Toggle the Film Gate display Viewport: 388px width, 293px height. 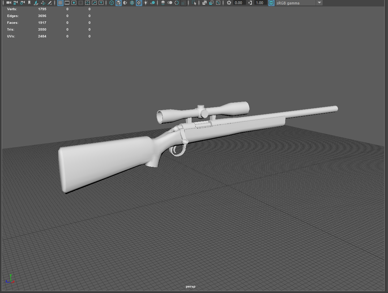click(67, 3)
